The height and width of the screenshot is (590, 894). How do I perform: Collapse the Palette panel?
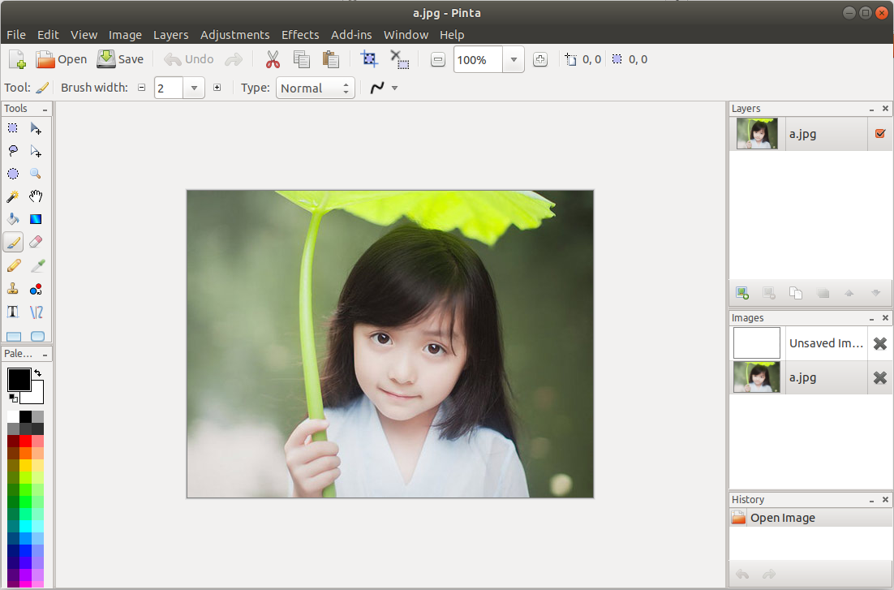coord(45,355)
